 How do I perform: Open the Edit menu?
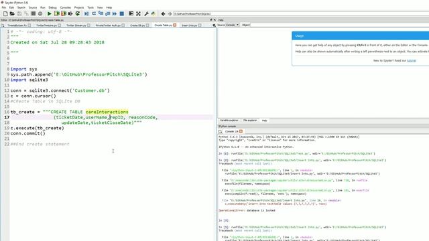pyautogui.click(x=11, y=7)
